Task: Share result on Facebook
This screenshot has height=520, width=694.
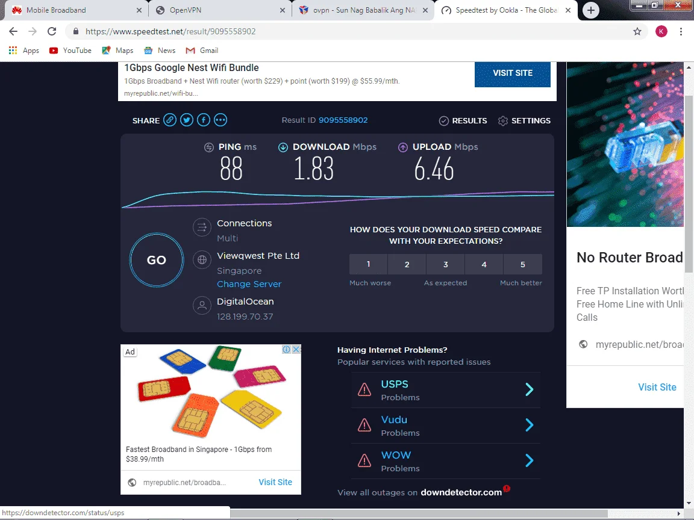Action: tap(204, 120)
